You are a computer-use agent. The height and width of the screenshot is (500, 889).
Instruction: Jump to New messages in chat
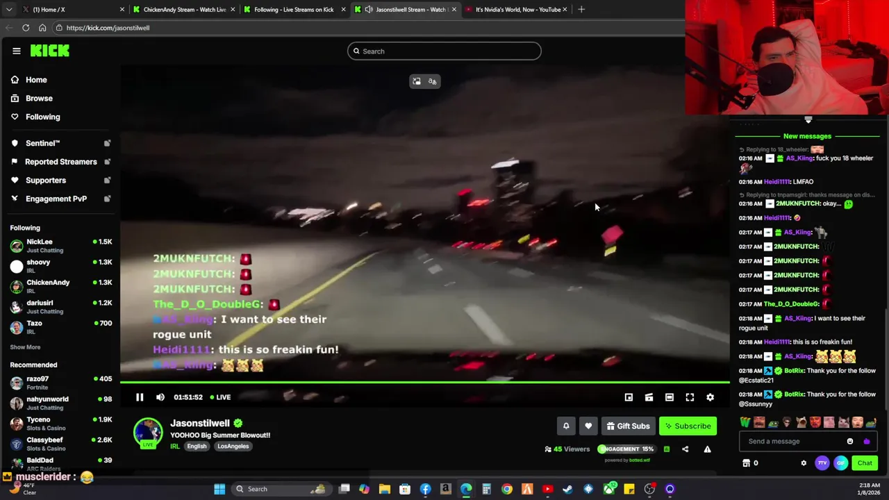click(807, 136)
